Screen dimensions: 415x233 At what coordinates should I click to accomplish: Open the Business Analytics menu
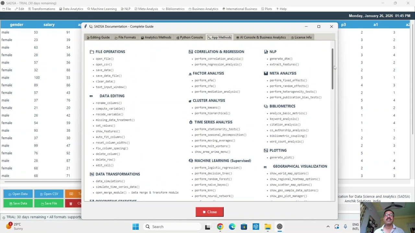click(203, 9)
